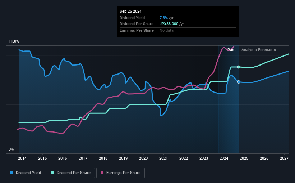Click the 2019 x-axis label
This screenshot has width=295, height=183.
(123, 158)
